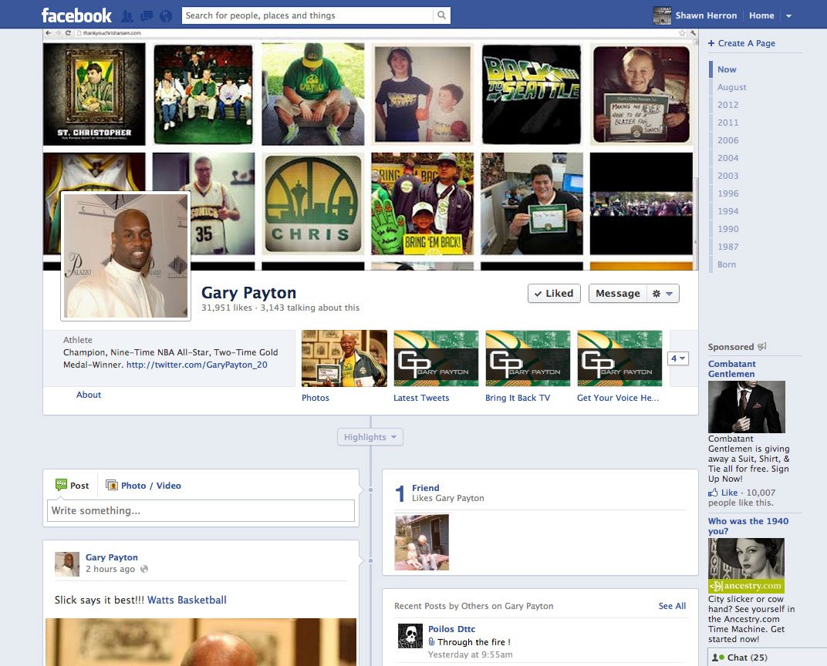Jump to Now on timeline
Screen dimensions: 827x666
click(x=726, y=69)
